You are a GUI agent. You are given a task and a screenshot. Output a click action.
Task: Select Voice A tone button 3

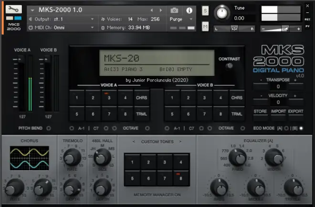coord(109,98)
